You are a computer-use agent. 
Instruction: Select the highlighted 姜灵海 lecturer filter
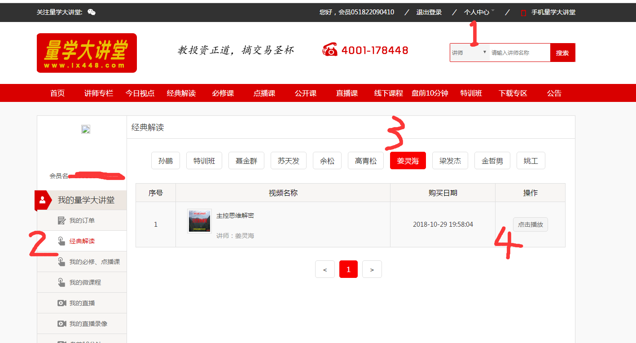[x=408, y=161]
